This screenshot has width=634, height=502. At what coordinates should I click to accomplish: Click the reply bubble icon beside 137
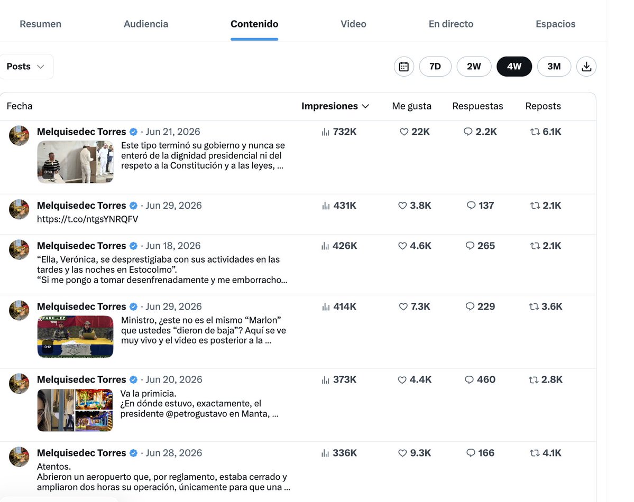tap(471, 206)
